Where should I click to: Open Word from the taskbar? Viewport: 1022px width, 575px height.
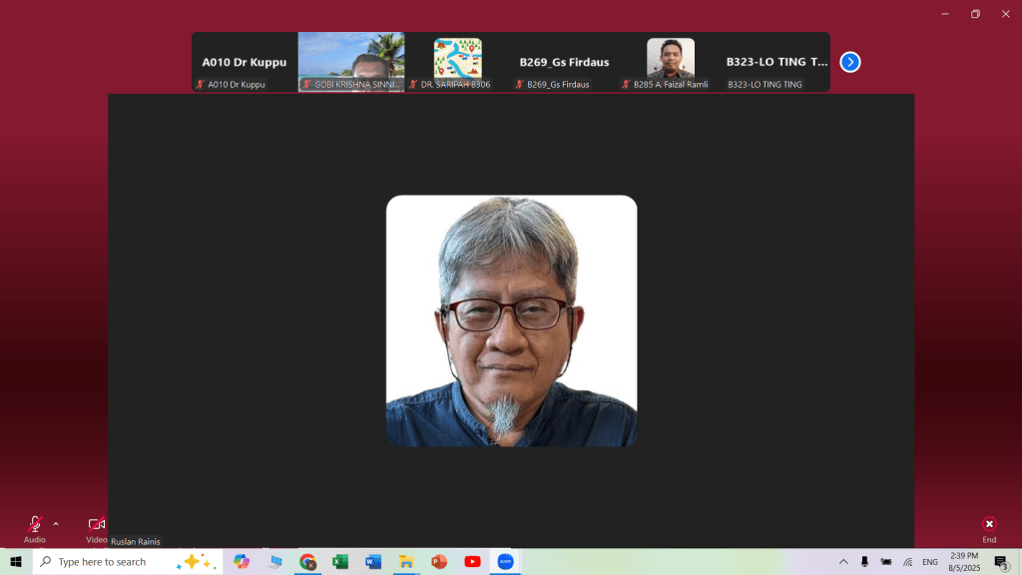pyautogui.click(x=373, y=562)
